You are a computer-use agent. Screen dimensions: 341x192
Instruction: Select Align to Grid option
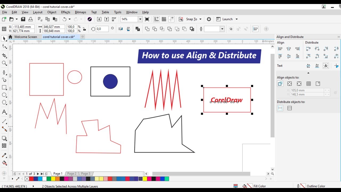click(x=308, y=84)
